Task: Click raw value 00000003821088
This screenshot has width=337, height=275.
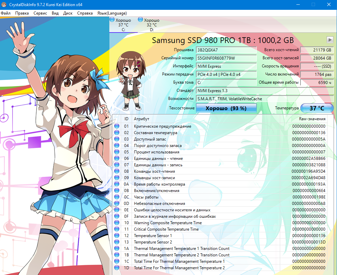Action: 309,165
